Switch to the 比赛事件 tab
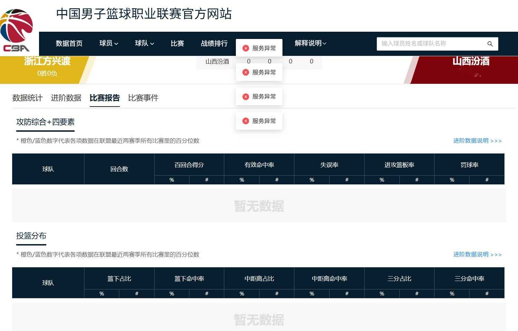Viewport: 518px width, 331px height. coord(143,98)
